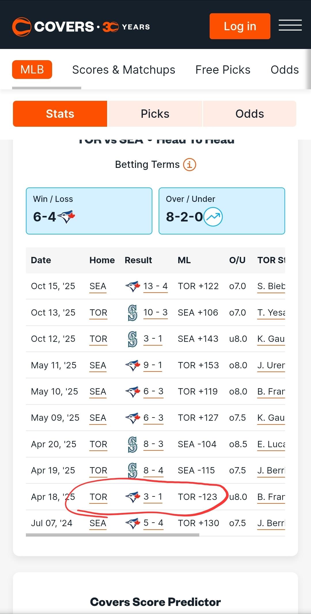Open the 13 - 4 result link
Screen dimensions: 311x614
point(155,286)
